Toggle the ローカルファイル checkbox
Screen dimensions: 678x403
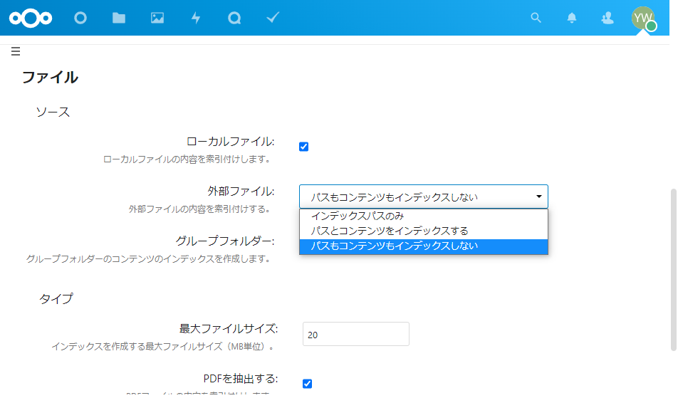coord(304,147)
